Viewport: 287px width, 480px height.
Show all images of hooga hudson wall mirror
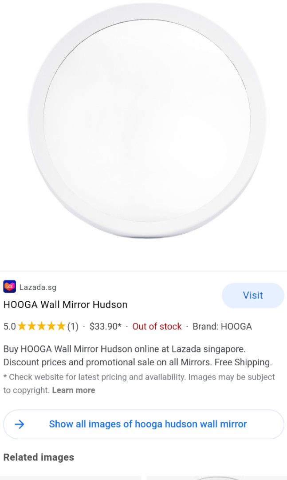[x=144, y=424]
